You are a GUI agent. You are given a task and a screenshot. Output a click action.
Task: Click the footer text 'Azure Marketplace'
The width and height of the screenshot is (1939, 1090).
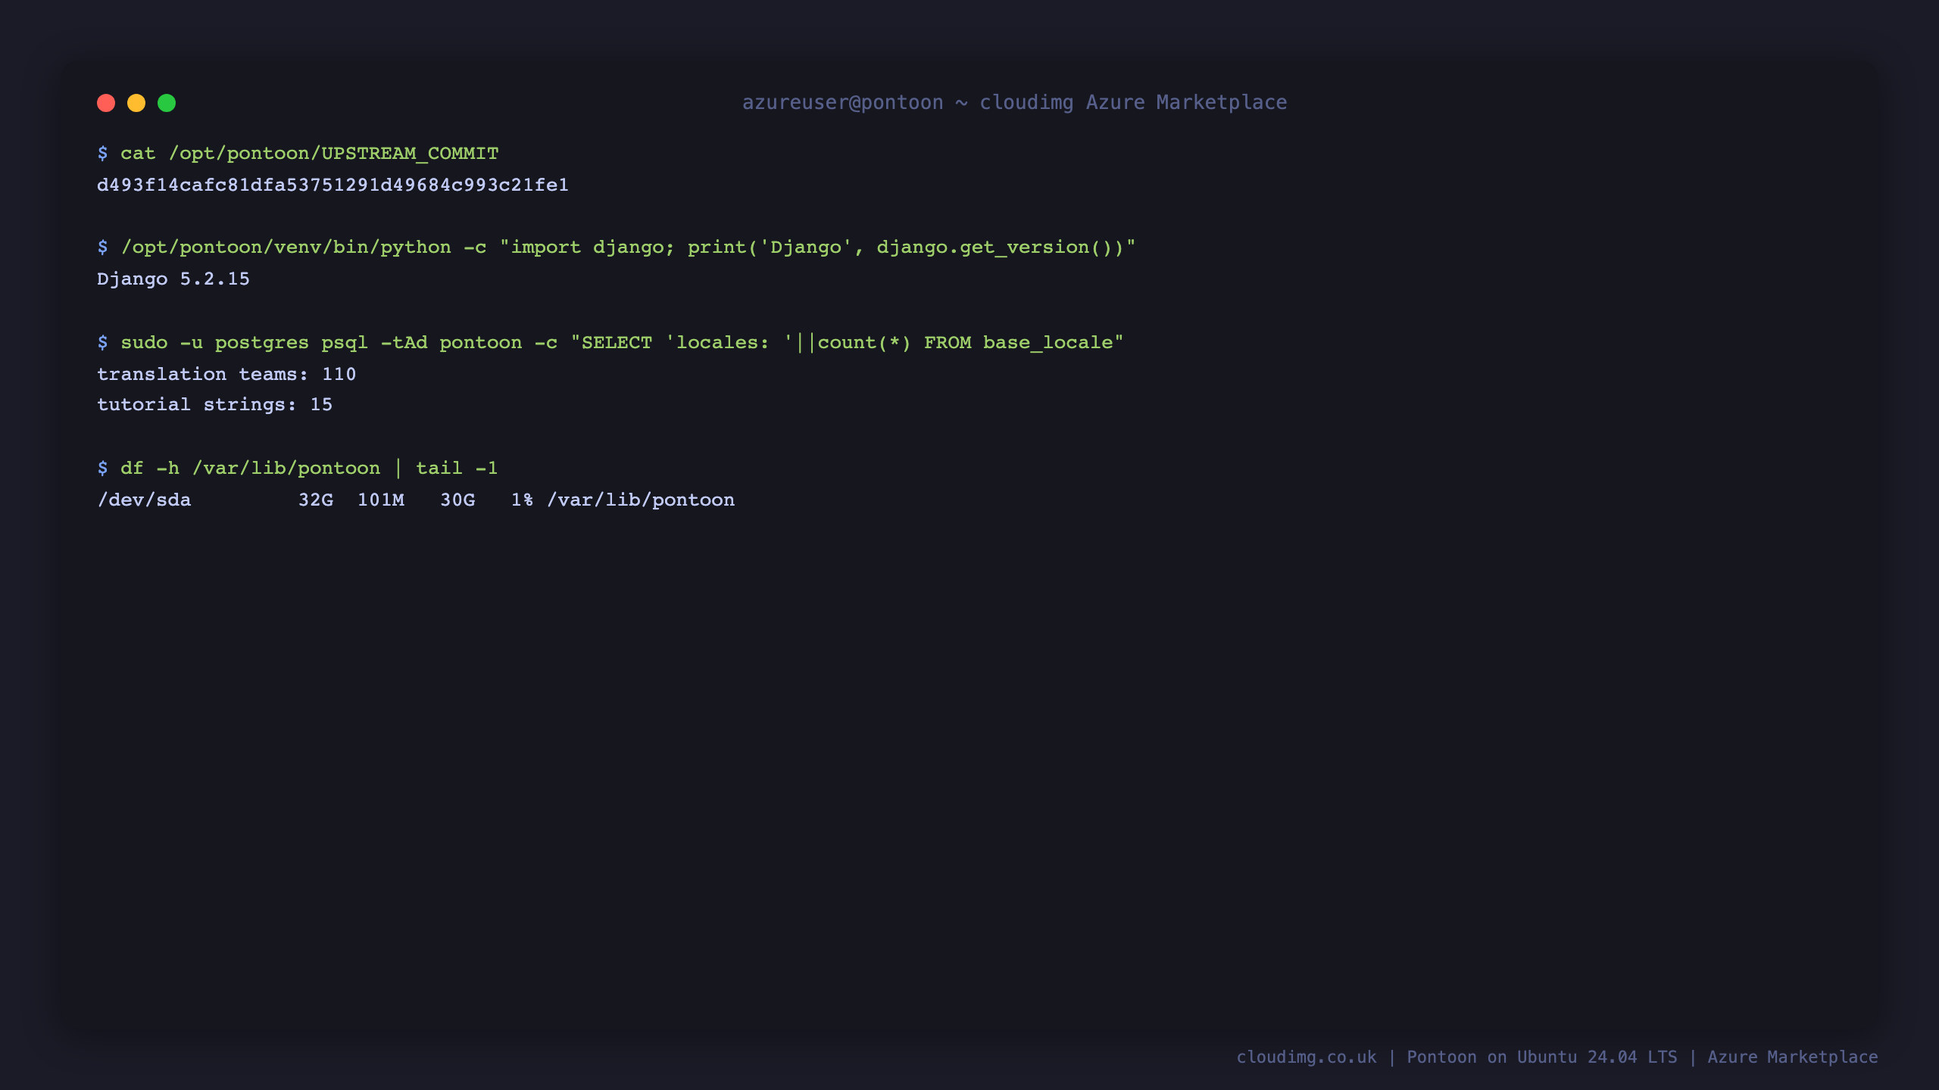point(1793,1057)
